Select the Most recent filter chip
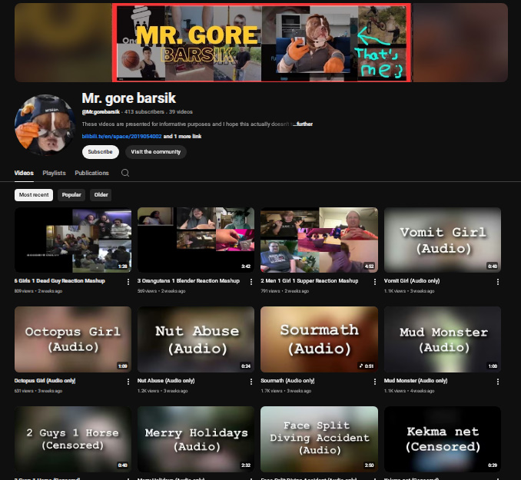This screenshot has height=480, width=521. pos(34,195)
